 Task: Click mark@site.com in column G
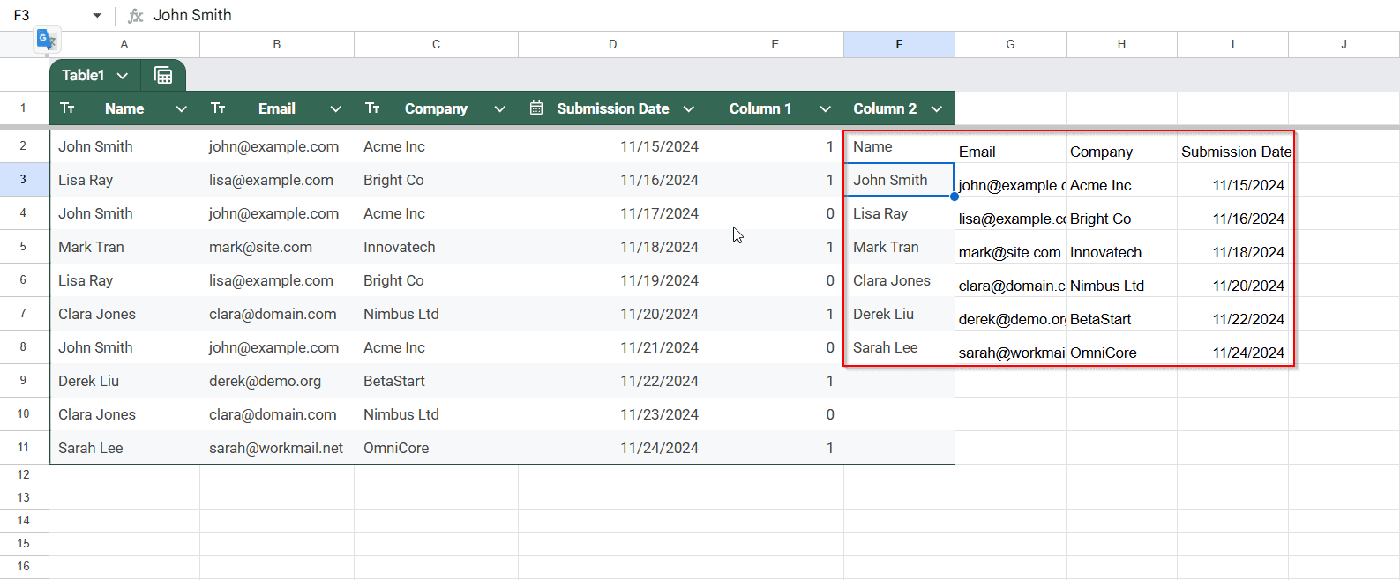coord(1010,247)
